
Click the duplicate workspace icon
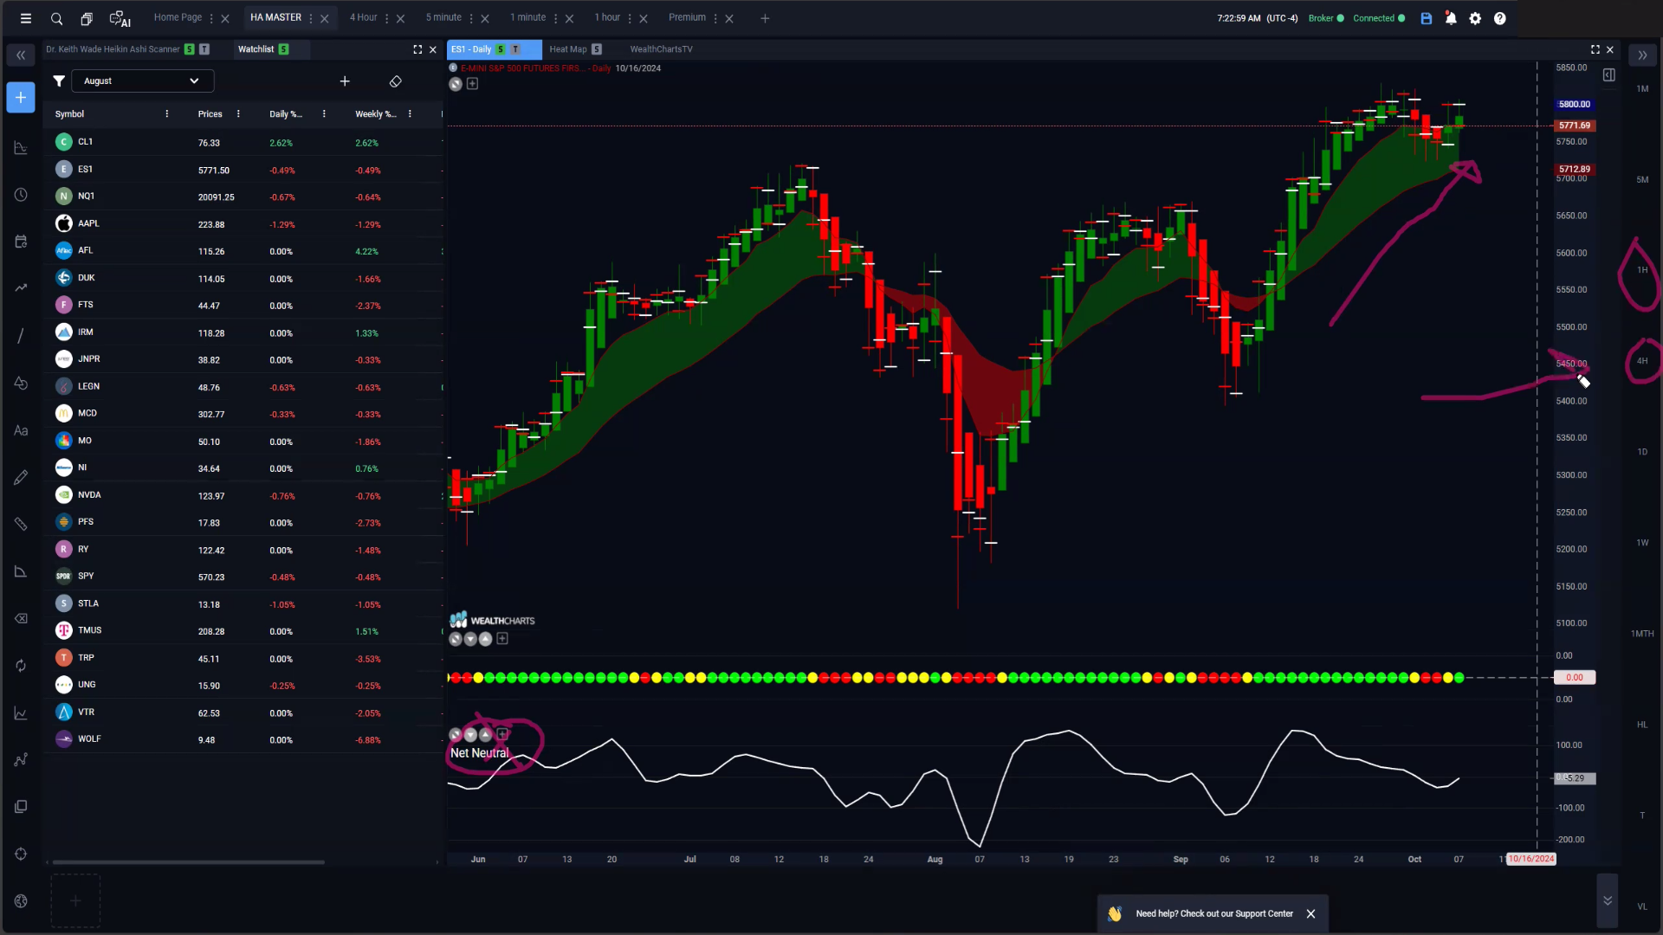pos(87,18)
